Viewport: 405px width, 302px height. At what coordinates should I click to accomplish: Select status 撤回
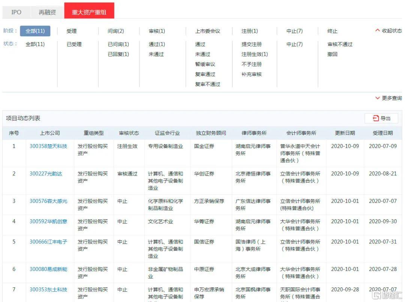(x=332, y=54)
